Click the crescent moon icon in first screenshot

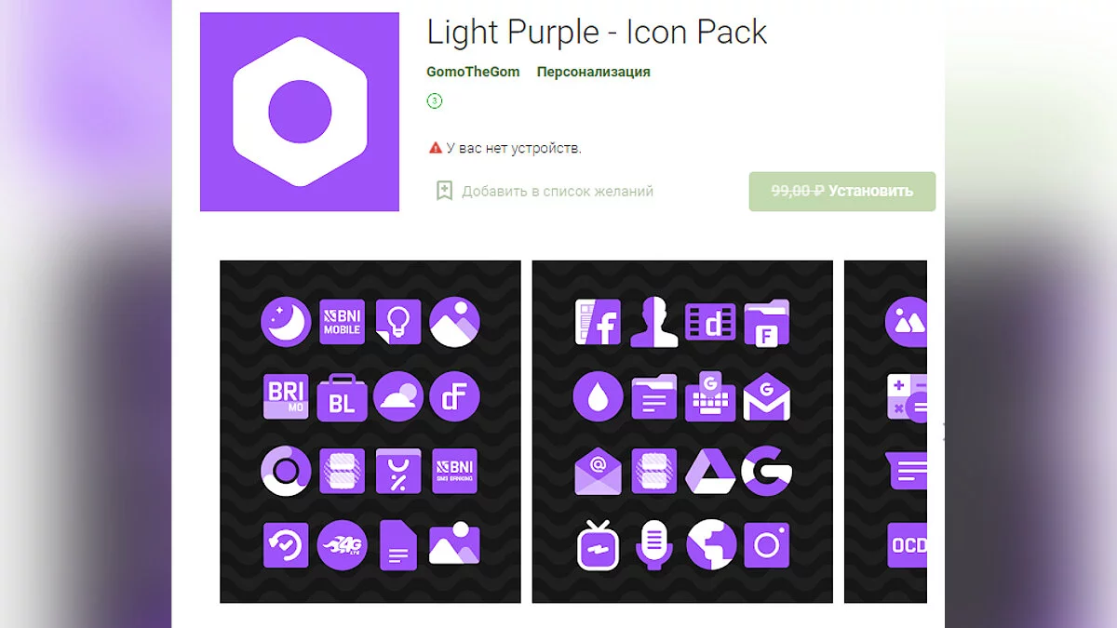pyautogui.click(x=286, y=322)
